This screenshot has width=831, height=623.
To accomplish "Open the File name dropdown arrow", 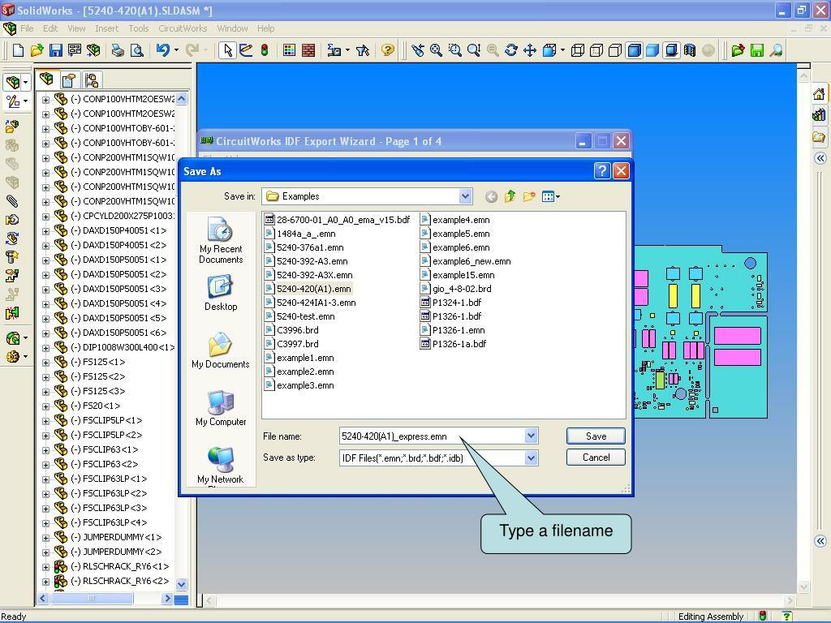I will tap(531, 436).
